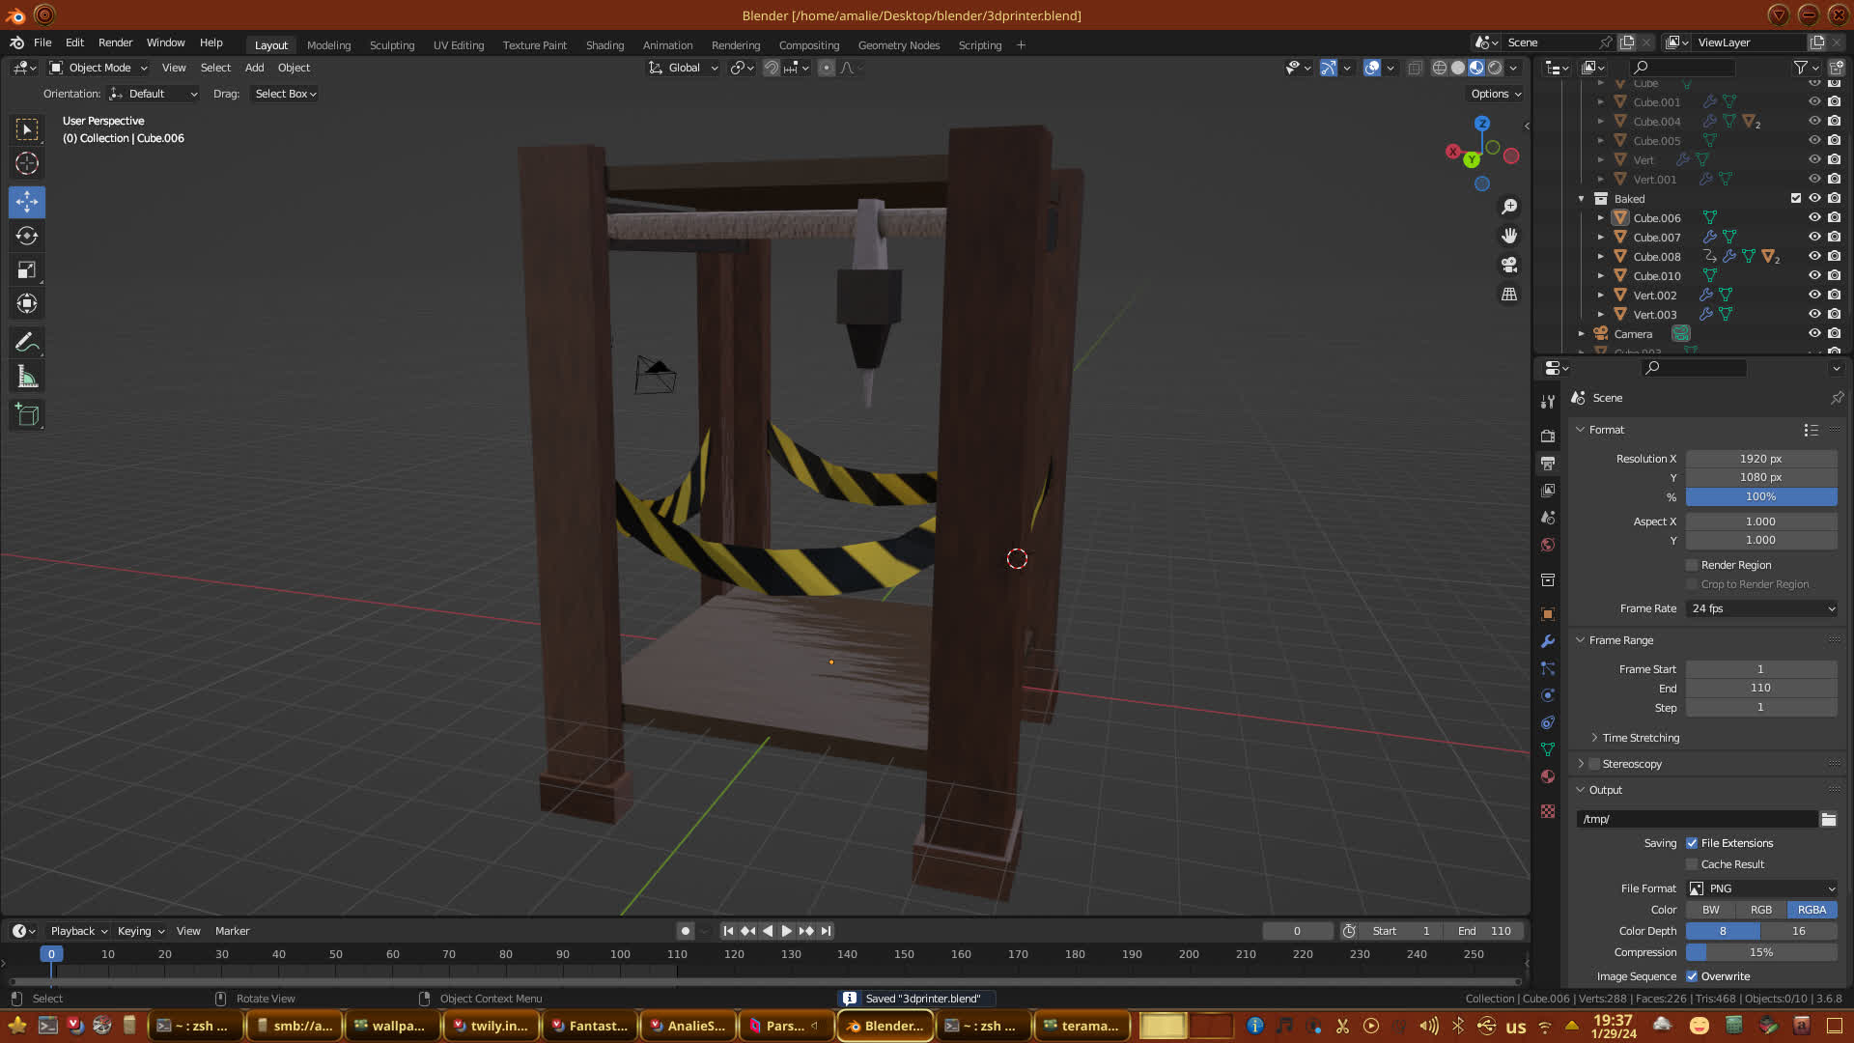Open the Render menu
This screenshot has width=1854, height=1043.
coord(115,42)
